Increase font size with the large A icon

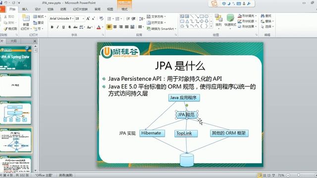click(88, 19)
